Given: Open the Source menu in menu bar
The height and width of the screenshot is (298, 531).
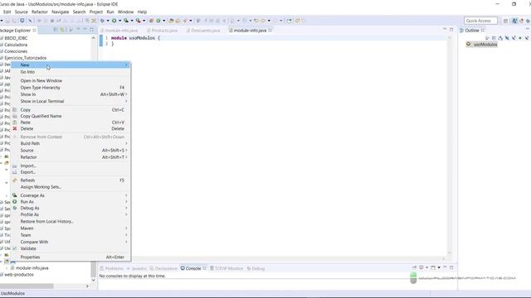Looking at the screenshot, I should [x=22, y=12].
